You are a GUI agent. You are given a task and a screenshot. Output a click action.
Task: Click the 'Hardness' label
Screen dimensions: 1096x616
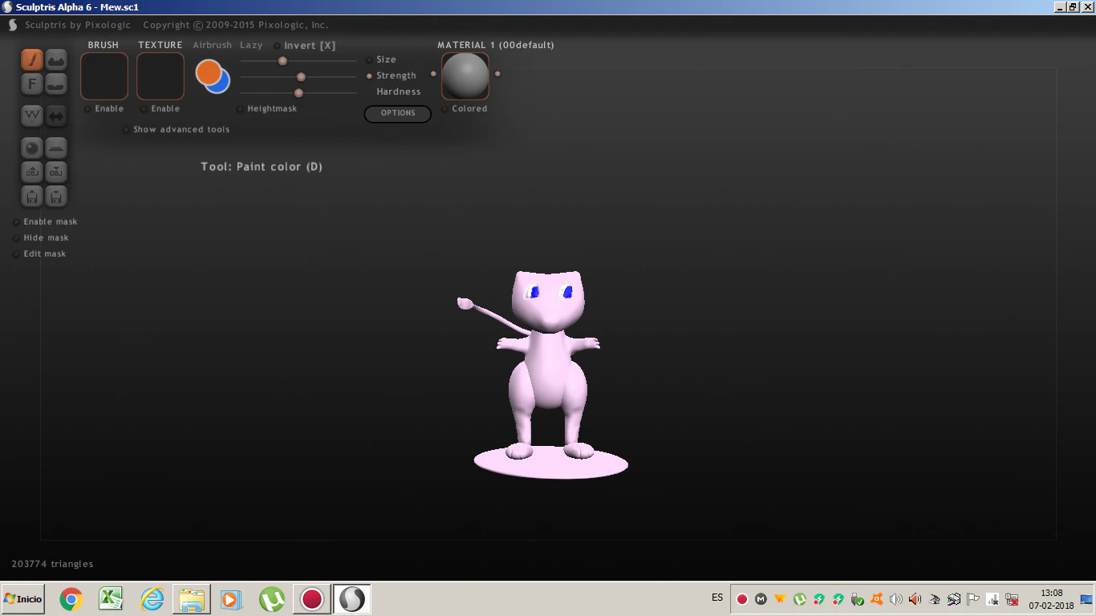pyautogui.click(x=399, y=92)
